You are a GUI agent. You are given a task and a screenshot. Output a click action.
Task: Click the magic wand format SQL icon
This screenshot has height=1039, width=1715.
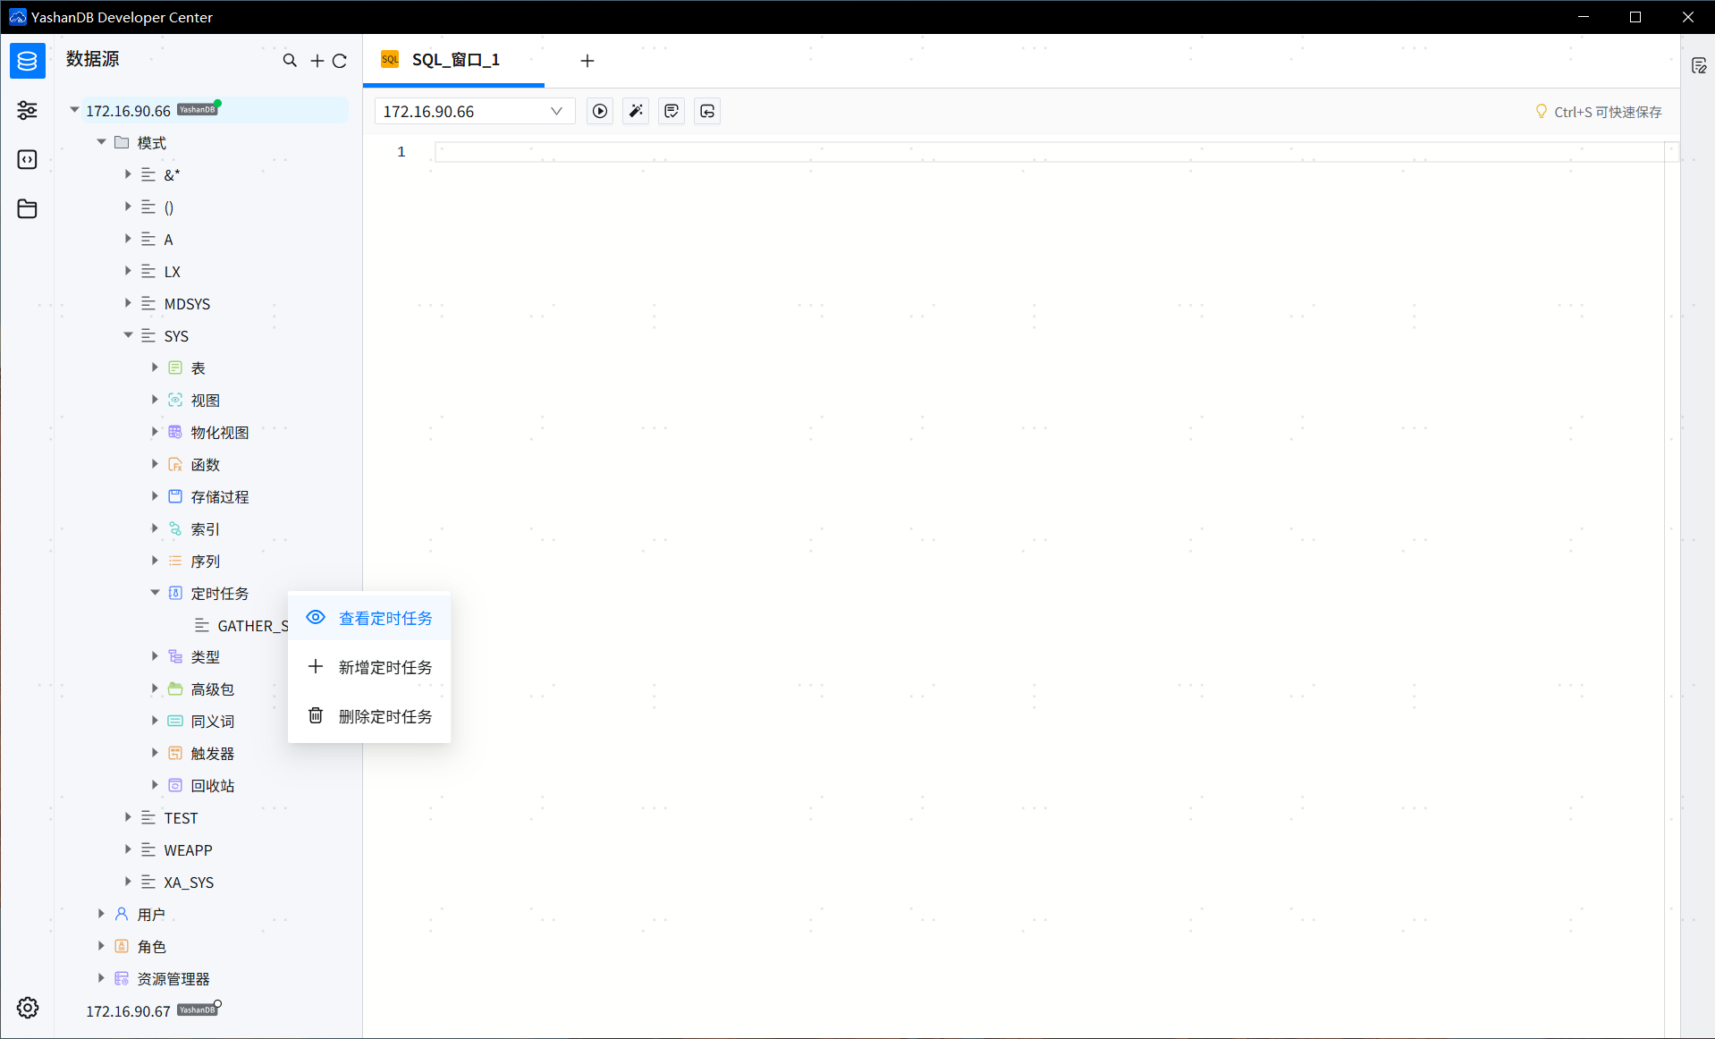(x=636, y=111)
